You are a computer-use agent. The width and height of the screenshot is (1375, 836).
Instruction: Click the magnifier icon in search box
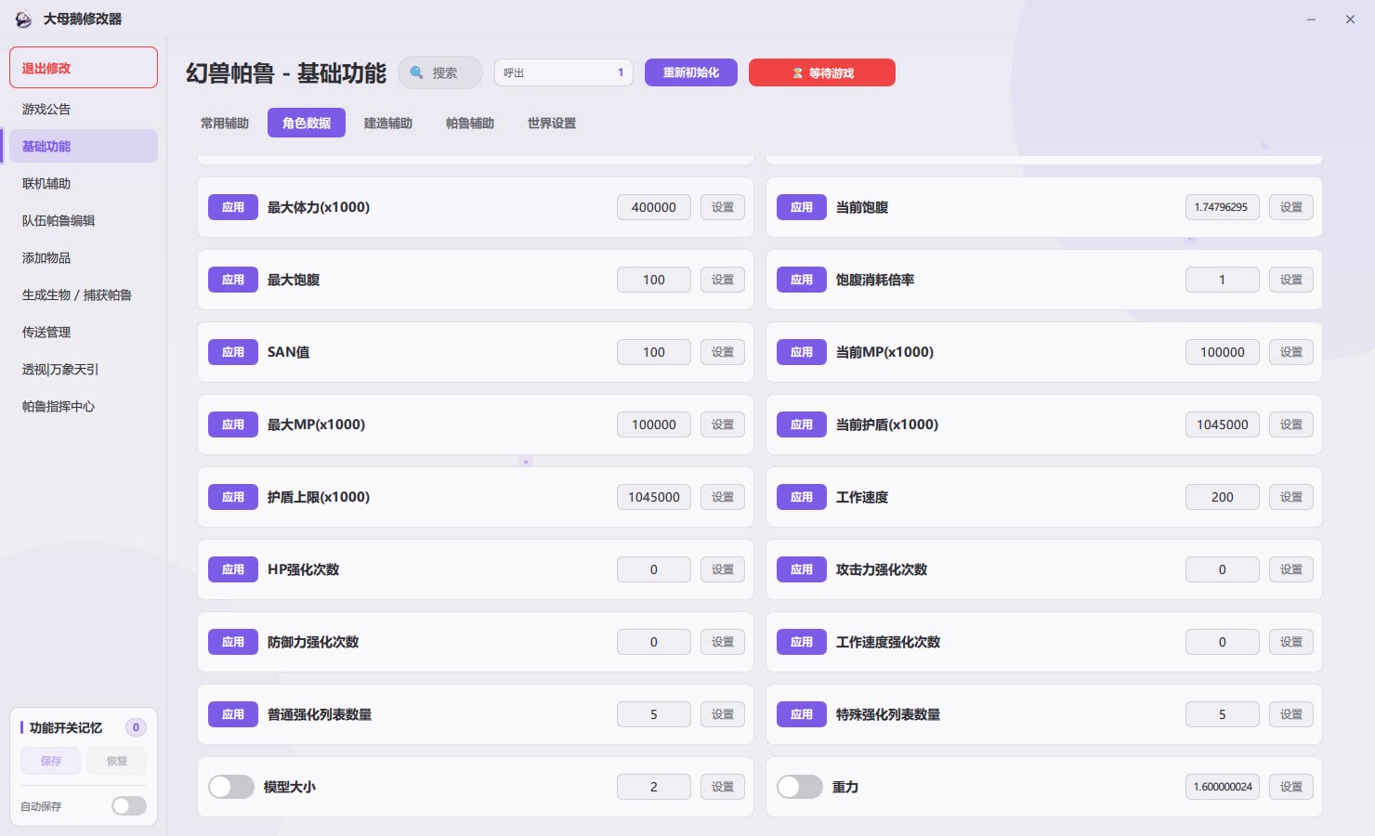pos(417,72)
